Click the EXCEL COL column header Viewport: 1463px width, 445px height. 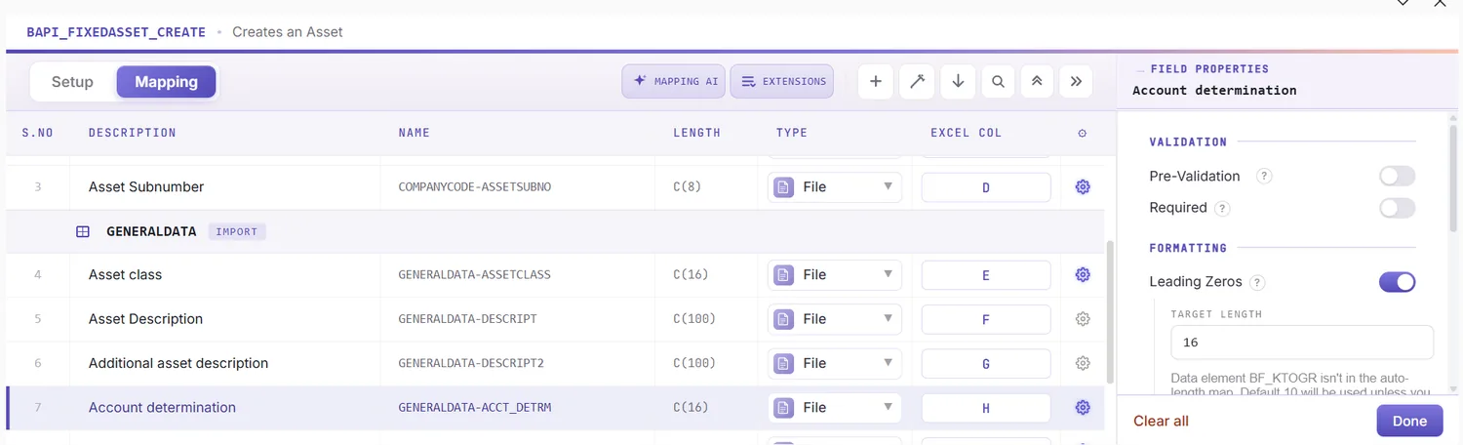(966, 133)
